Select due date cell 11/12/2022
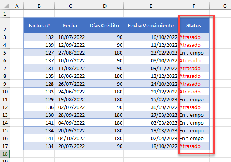 pos(151,45)
